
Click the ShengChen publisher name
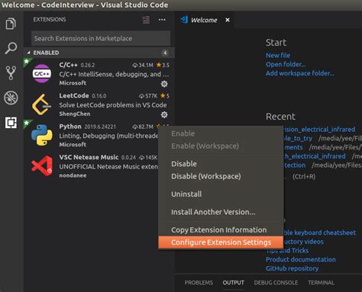tap(75, 114)
